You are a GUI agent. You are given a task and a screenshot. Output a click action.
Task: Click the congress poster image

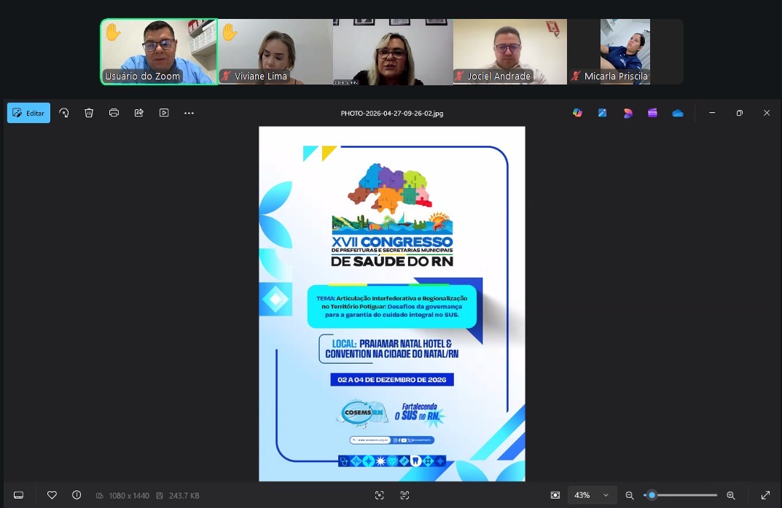(x=392, y=304)
